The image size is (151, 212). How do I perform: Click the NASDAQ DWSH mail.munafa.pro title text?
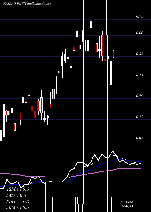pos(27,4)
